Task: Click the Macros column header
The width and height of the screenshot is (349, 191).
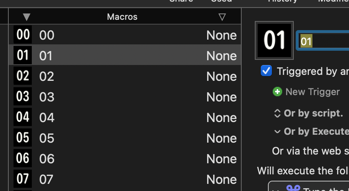Action: tap(122, 17)
